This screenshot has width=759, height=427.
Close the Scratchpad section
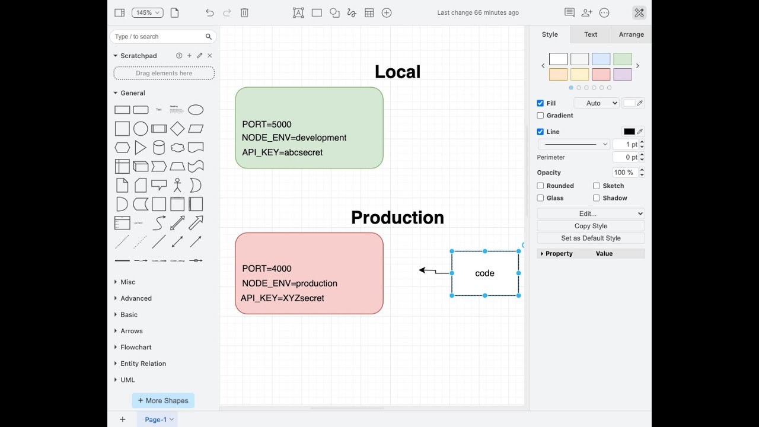209,56
